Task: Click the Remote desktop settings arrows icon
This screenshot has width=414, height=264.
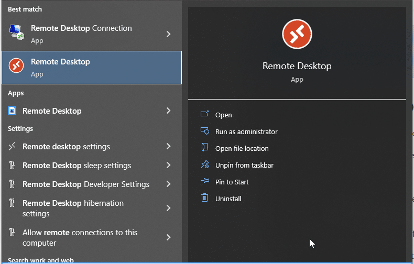Action: coord(12,146)
